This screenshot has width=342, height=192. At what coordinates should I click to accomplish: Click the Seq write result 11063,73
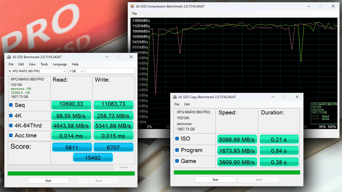pos(113,105)
